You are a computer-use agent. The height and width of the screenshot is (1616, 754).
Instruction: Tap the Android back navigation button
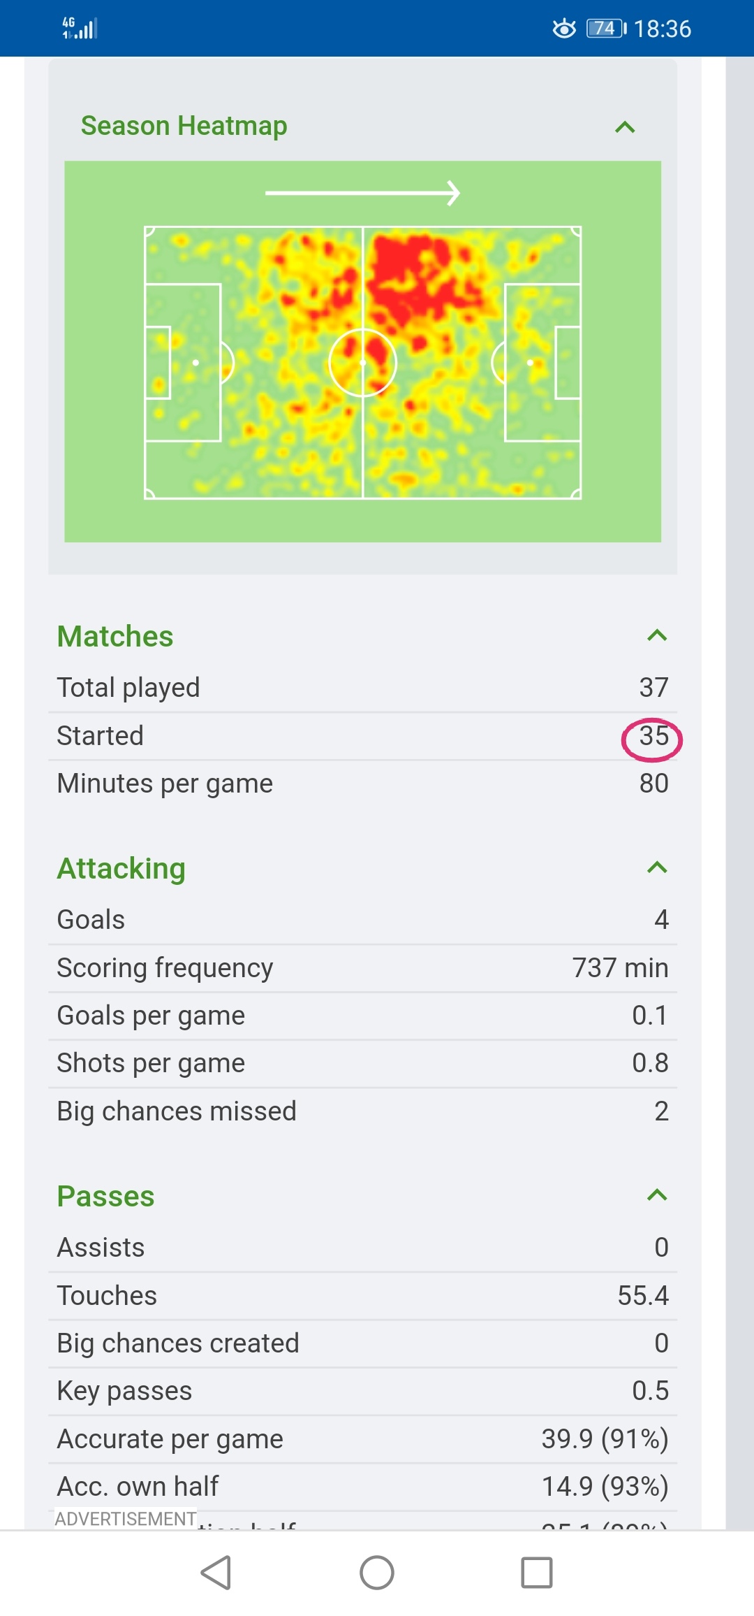point(216,1573)
